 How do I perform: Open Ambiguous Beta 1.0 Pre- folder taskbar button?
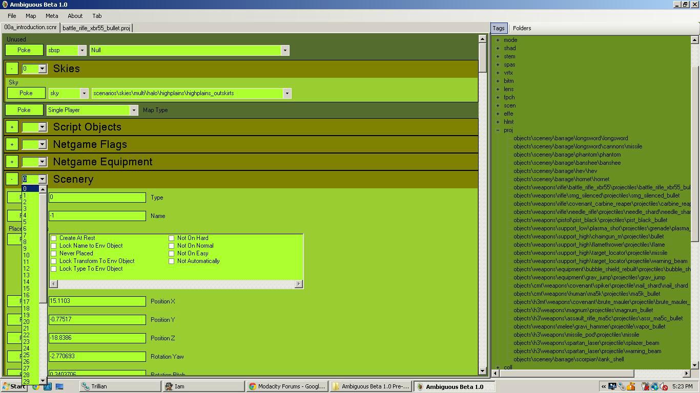[x=370, y=386]
